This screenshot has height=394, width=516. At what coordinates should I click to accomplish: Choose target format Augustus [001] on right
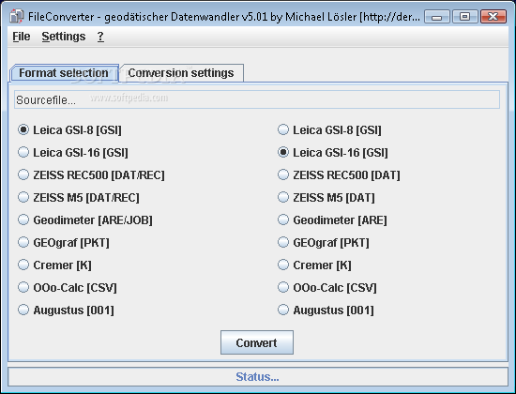click(326, 311)
